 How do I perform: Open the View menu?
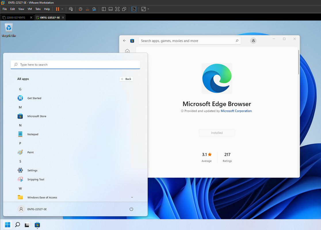(21, 9)
